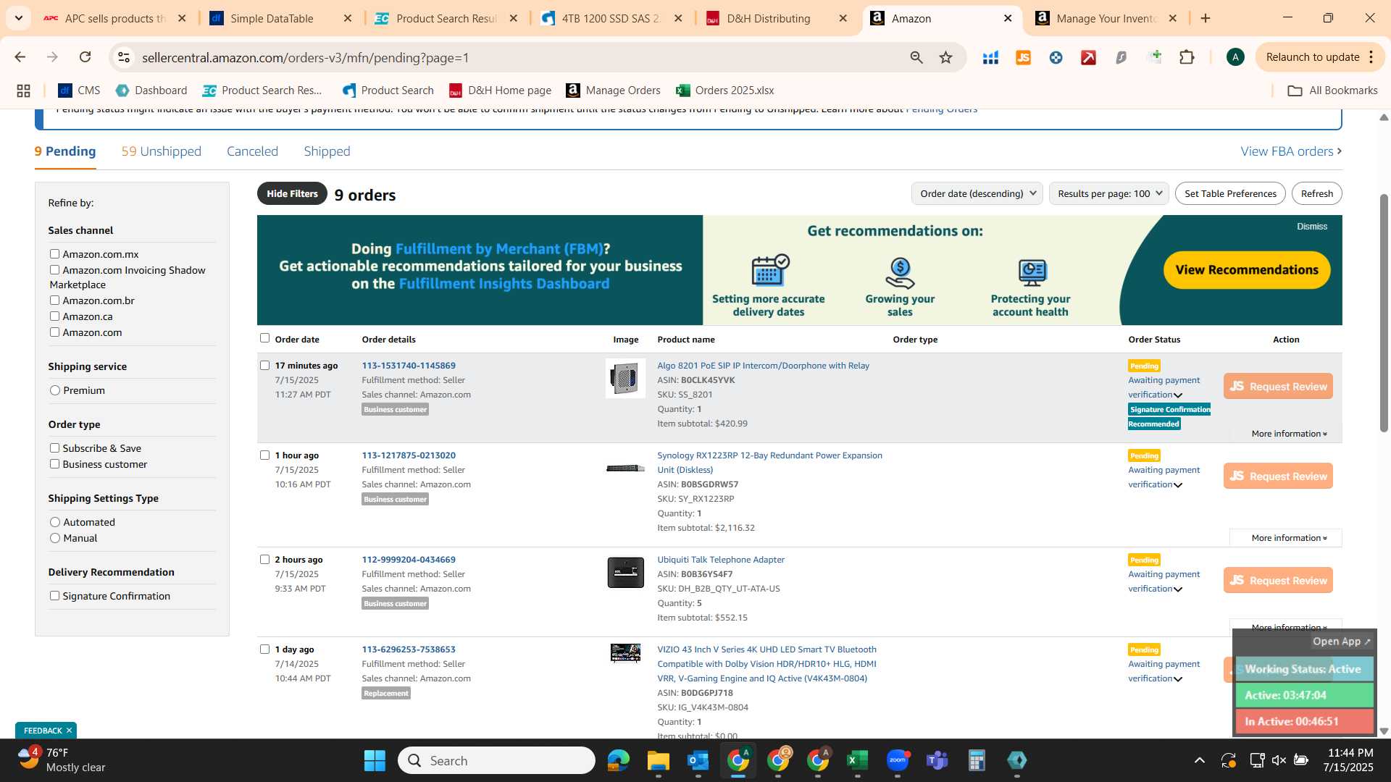Go back to the previous page
The height and width of the screenshot is (782, 1391).
pyautogui.click(x=20, y=57)
